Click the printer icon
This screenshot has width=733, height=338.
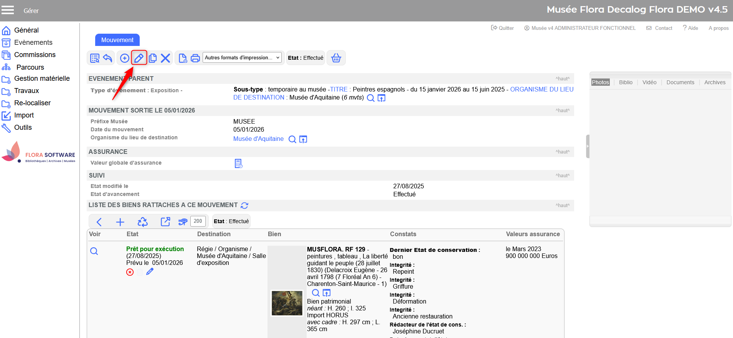tap(195, 58)
